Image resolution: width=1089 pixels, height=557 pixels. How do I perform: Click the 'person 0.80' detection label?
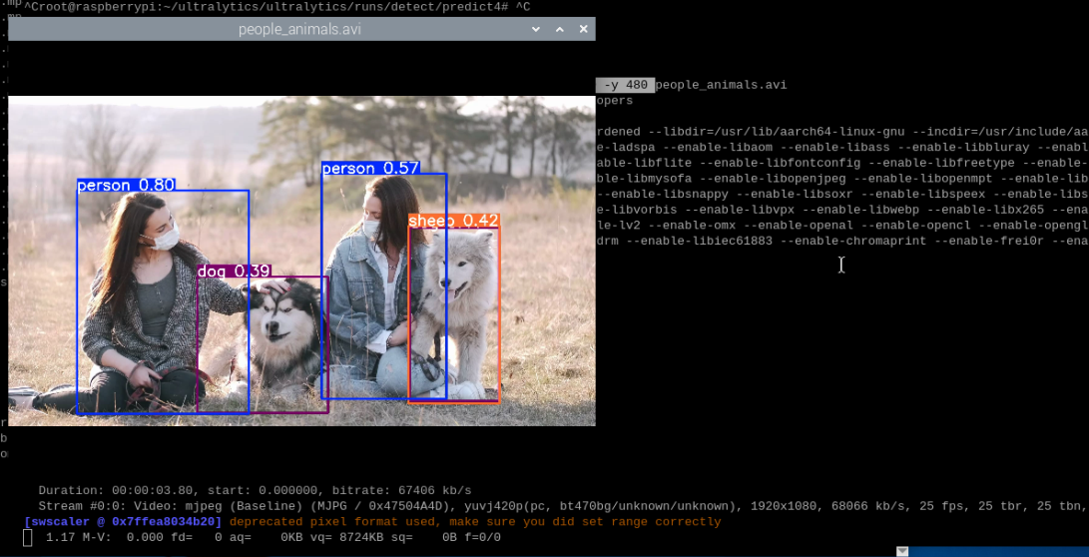[126, 185]
